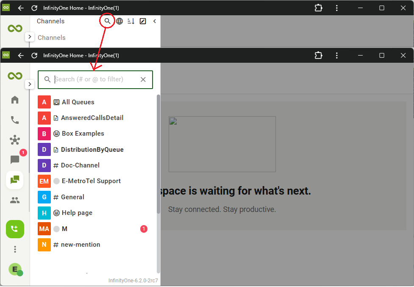
Task: Click the InfinityOne logo in bottom window sidebar
Action: pos(15,76)
